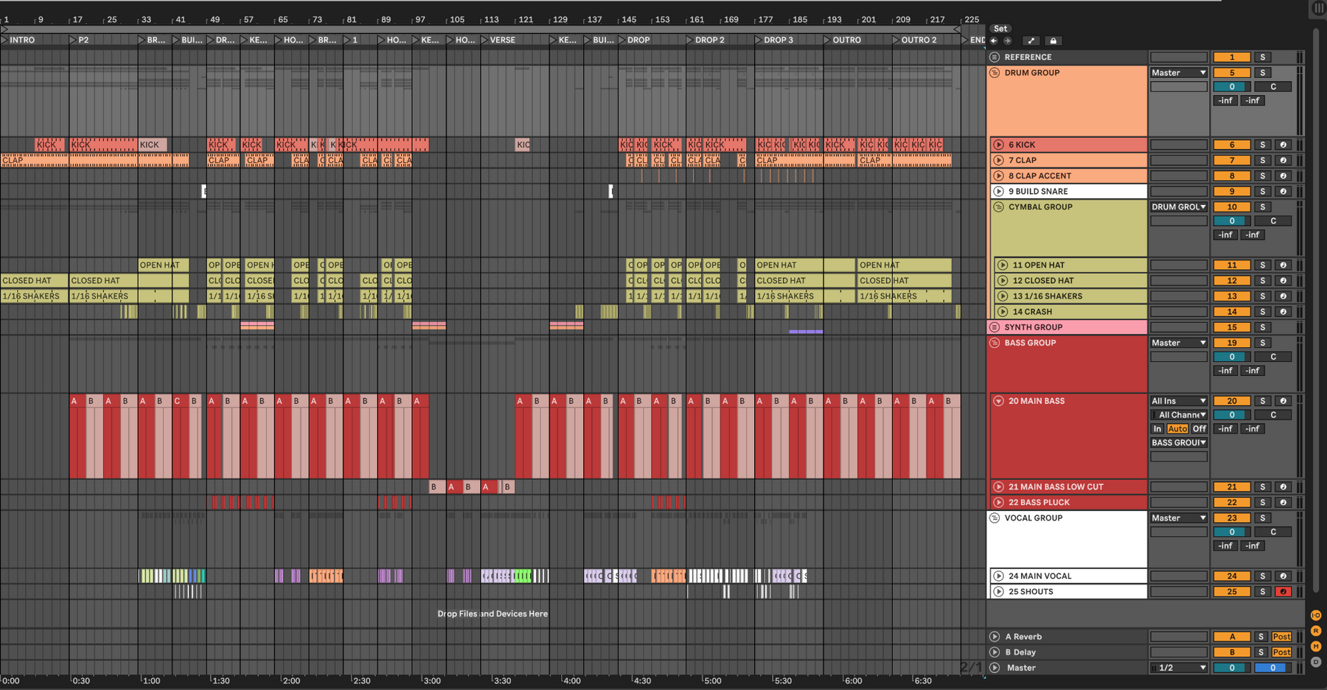
Task: Jump to the DROP 3 locator
Action: click(x=774, y=40)
